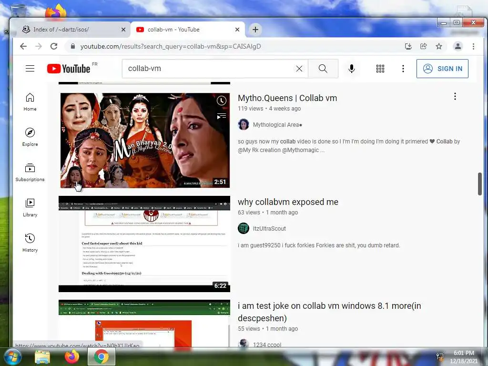The image size is (488, 366).
Task: Click the install app icon in address bar
Action: click(x=408, y=46)
